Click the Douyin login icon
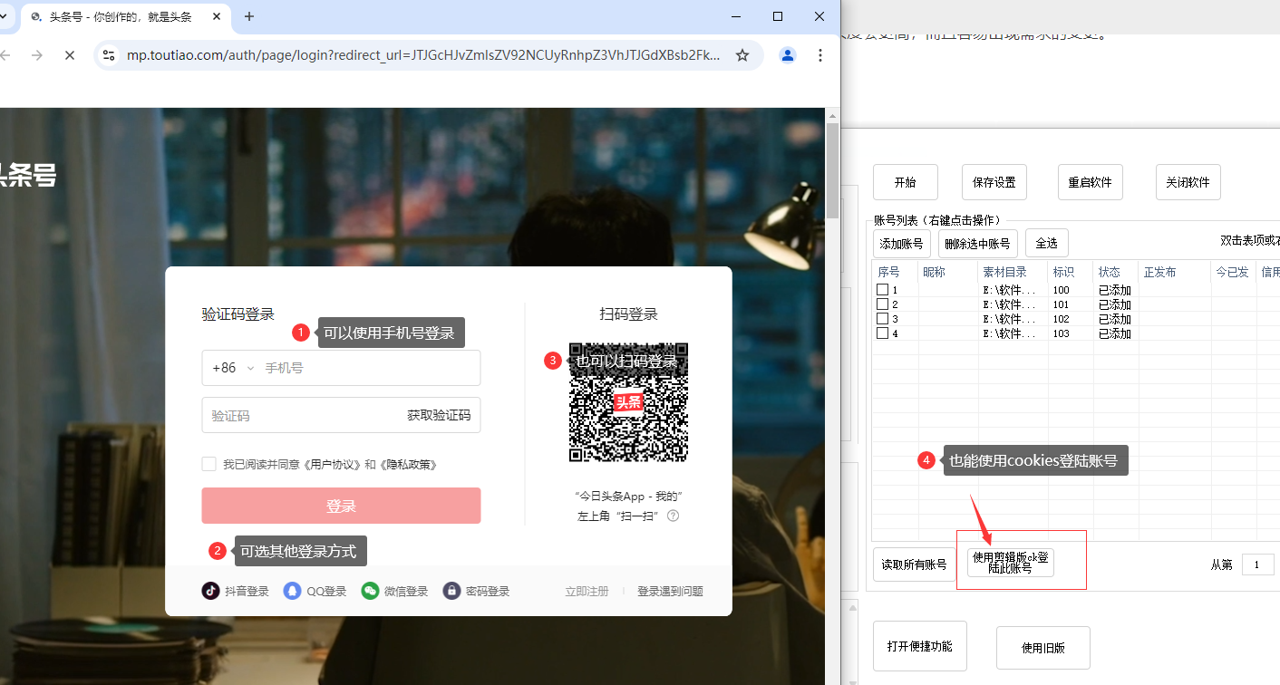Screen dimensions: 1280x685 pyautogui.click(x=210, y=591)
